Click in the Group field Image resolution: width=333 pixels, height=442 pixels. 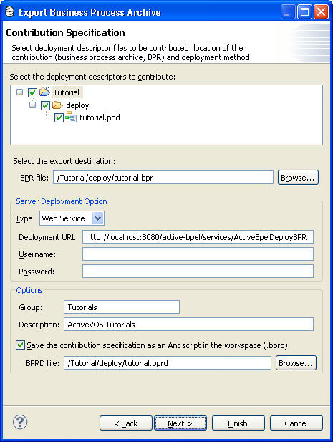(x=122, y=307)
